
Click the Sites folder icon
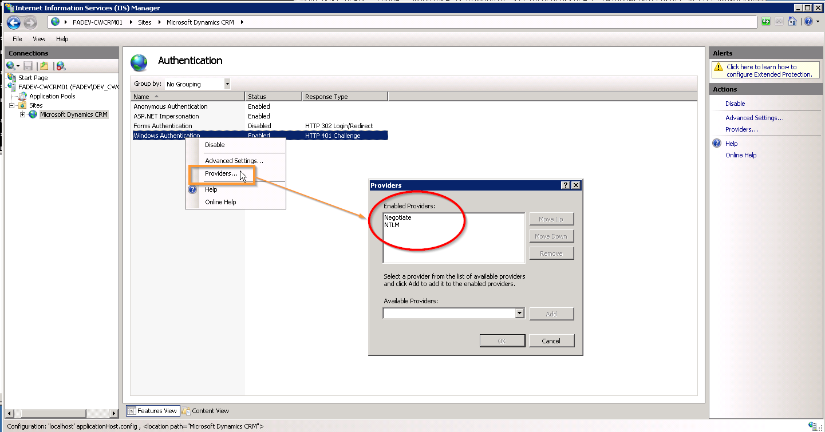22,105
